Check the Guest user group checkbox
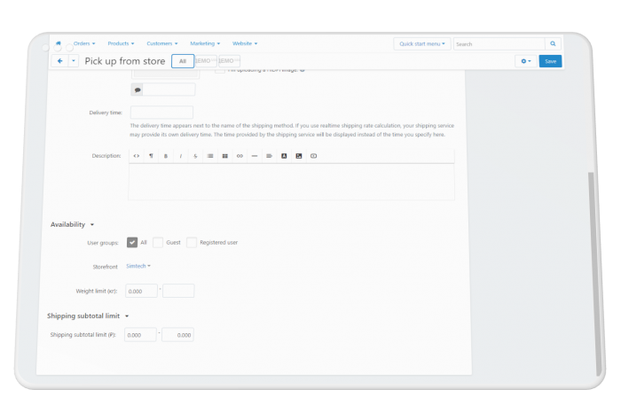 tap(158, 242)
